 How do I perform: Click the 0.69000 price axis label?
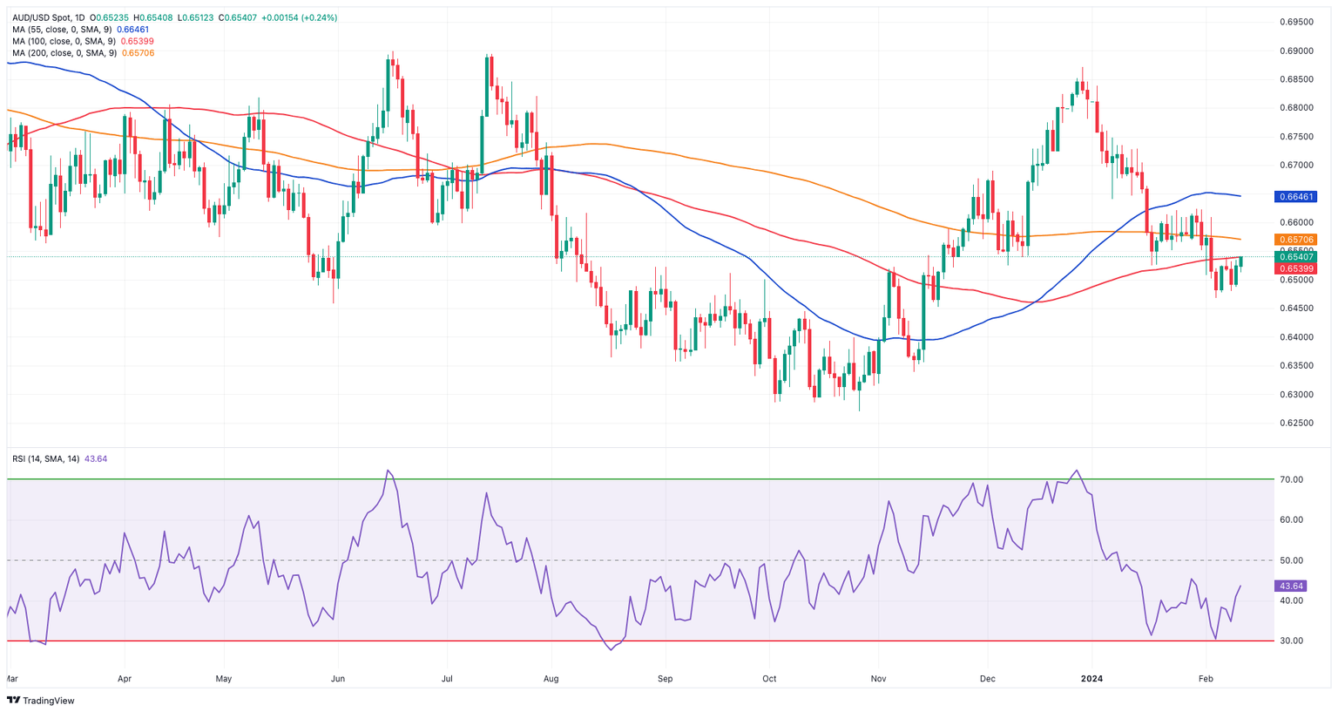click(1297, 51)
